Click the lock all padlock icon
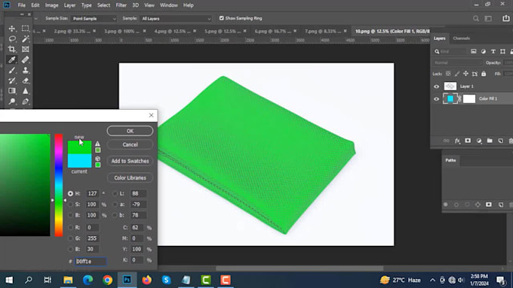The width and height of the screenshot is (513, 288). 484,74
